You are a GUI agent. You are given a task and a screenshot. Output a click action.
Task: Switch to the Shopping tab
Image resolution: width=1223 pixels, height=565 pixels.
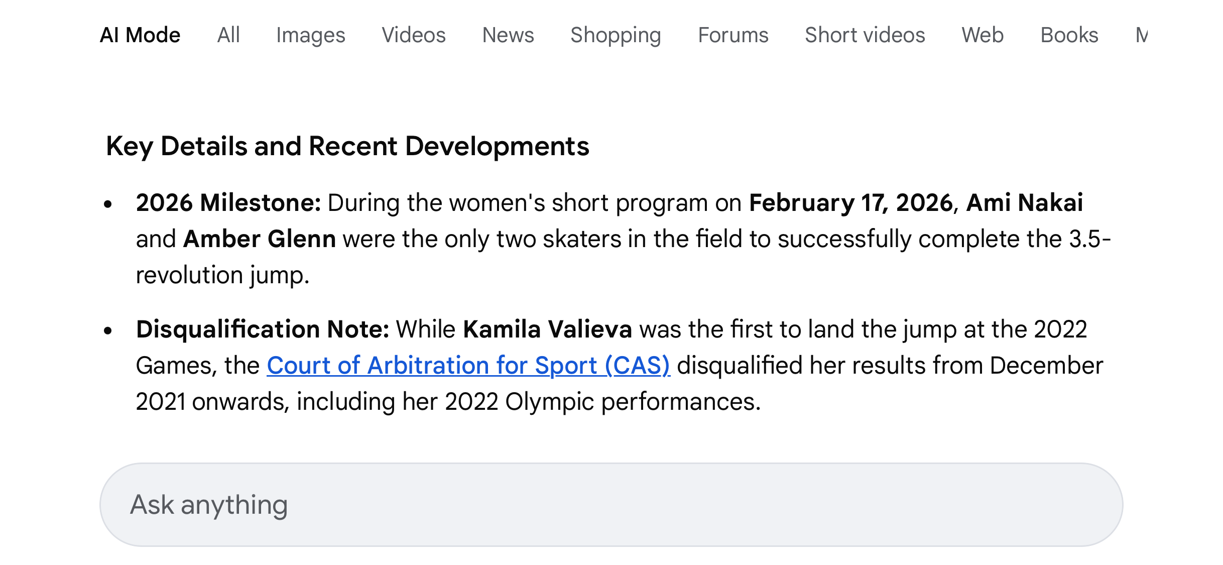(x=616, y=35)
